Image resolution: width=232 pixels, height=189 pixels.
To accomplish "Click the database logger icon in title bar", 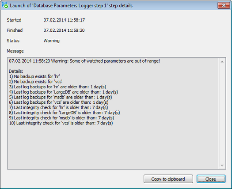I will (x=5, y=5).
